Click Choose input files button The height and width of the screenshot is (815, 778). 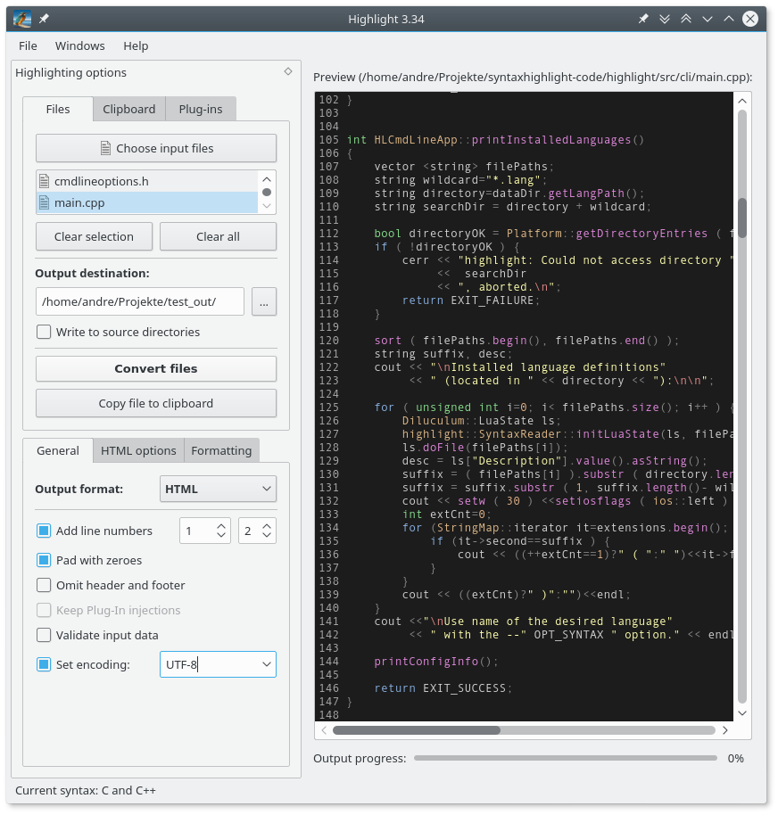pos(156,148)
